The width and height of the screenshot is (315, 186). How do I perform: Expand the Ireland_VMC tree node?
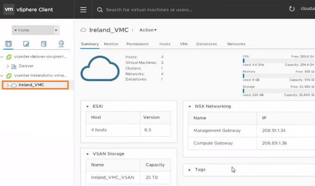(x=8, y=85)
